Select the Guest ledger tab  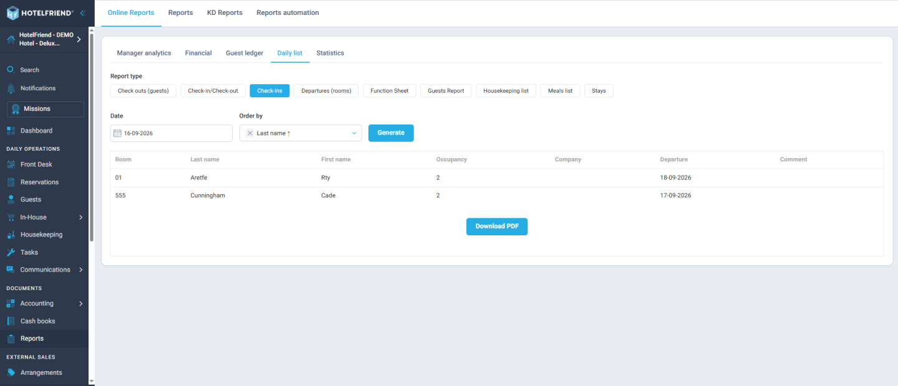tap(244, 53)
